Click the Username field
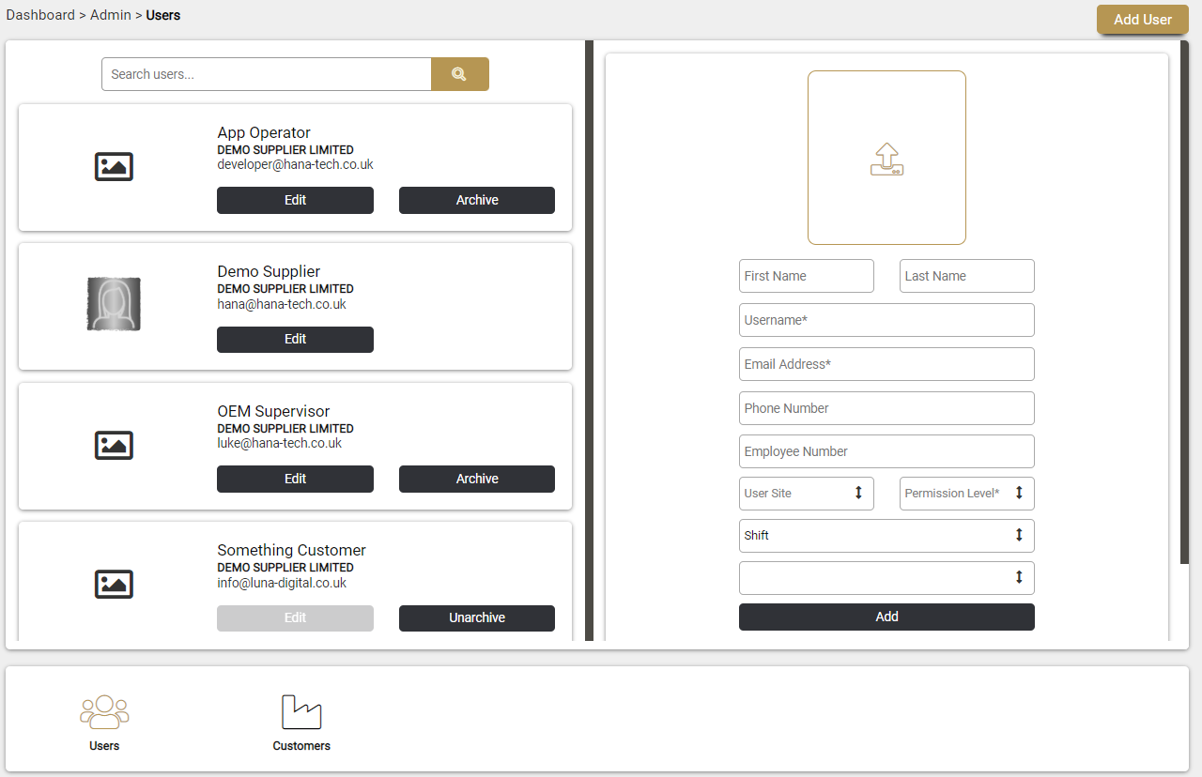1202x777 pixels. click(886, 320)
